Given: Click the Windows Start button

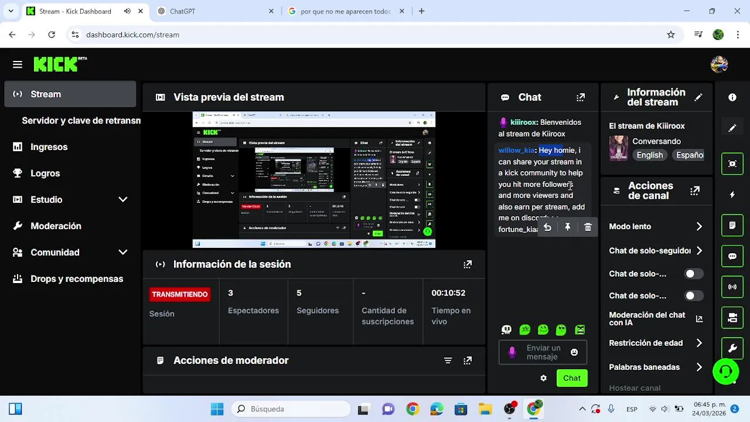Looking at the screenshot, I should [x=217, y=409].
